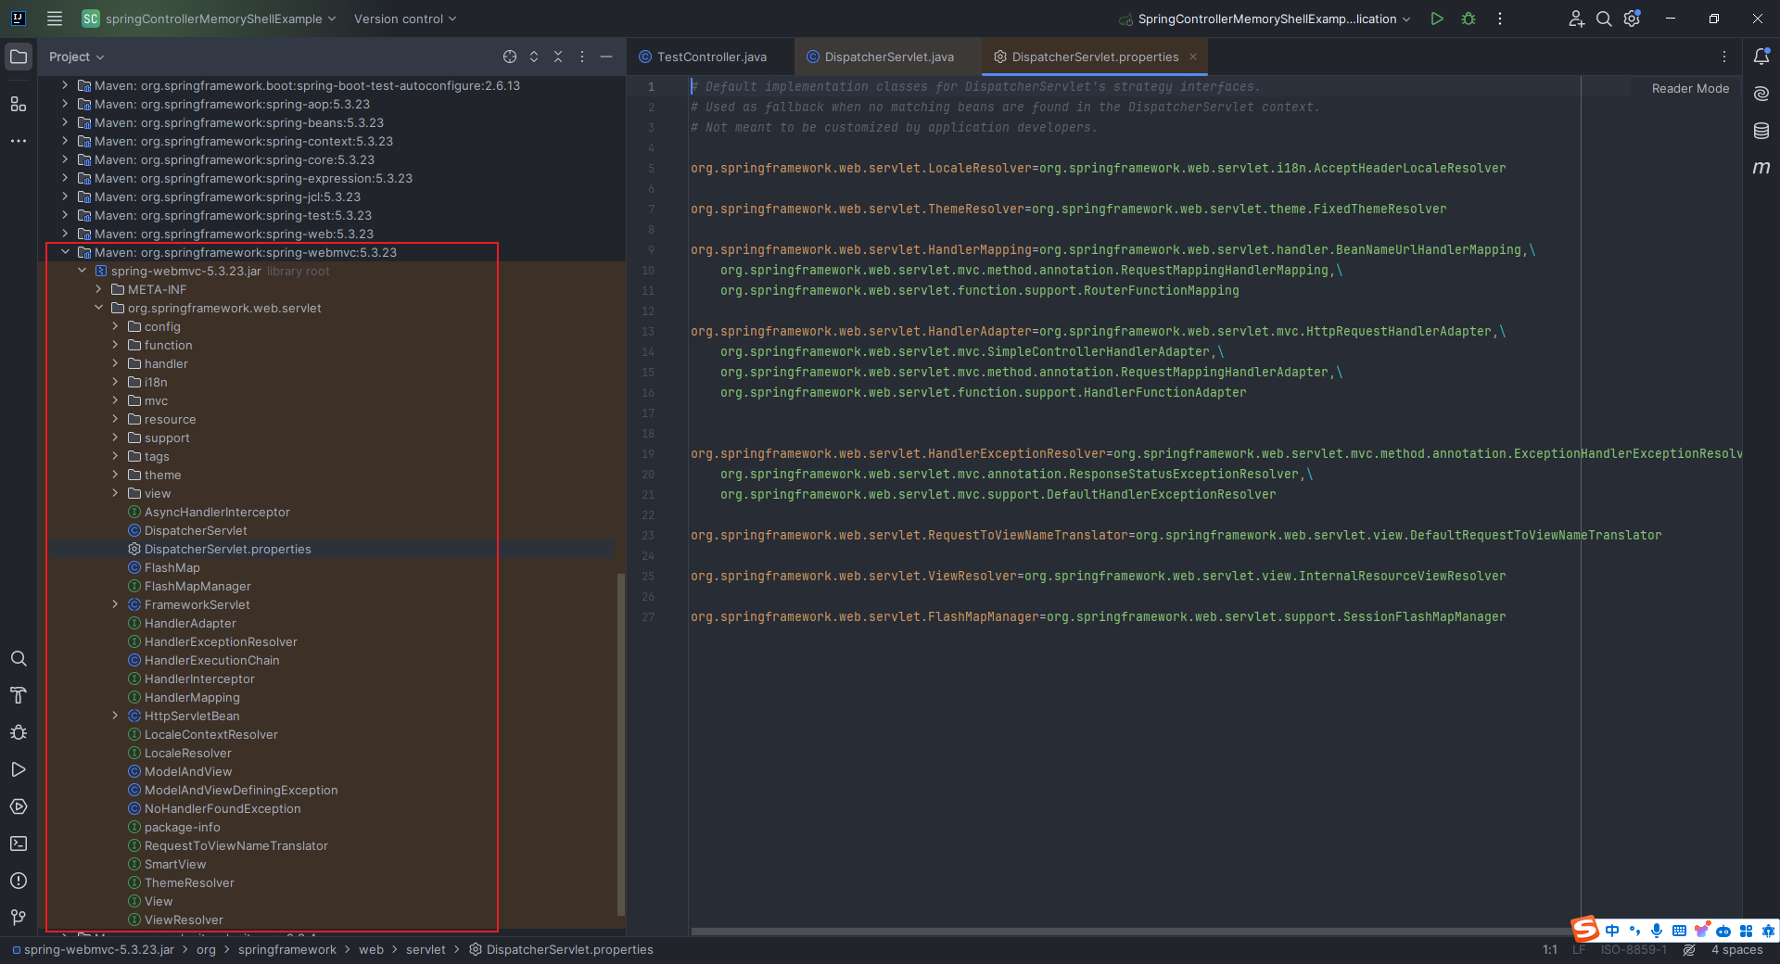Viewport: 1780px width, 964px height.
Task: Open Code With Me icon
Action: point(1576,19)
